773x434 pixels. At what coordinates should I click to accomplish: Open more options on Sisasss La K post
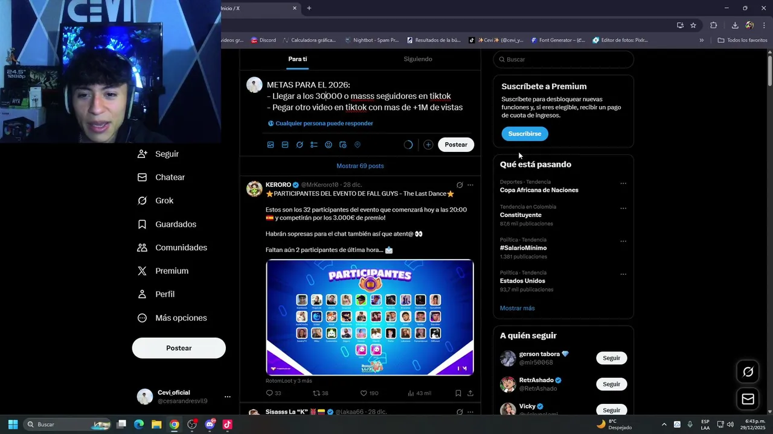pos(470,412)
